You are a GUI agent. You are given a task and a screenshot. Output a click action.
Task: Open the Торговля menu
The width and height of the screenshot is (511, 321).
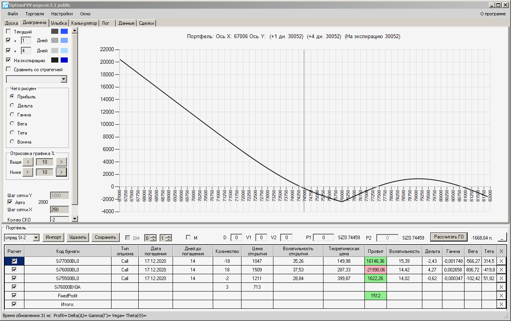pyautogui.click(x=35, y=14)
